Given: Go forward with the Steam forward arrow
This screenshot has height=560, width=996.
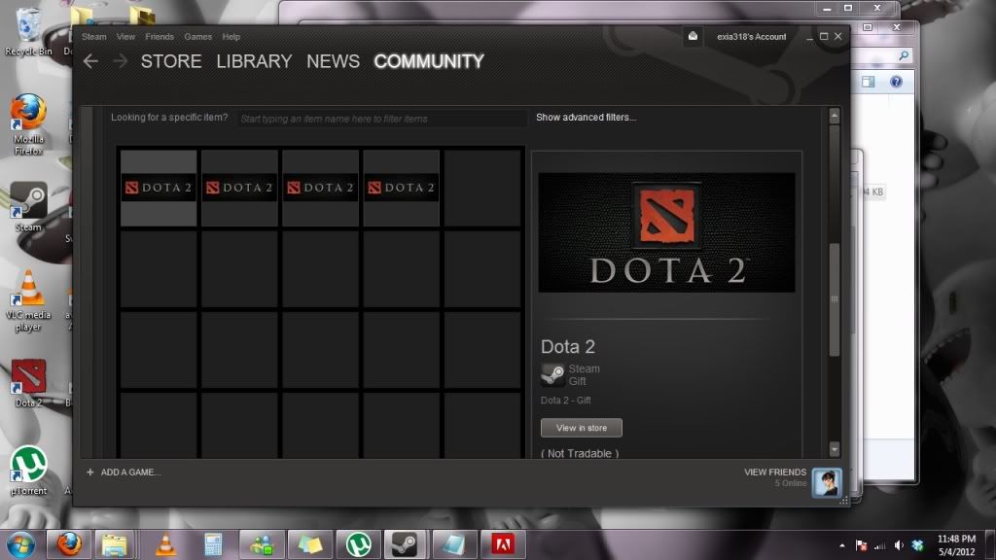Looking at the screenshot, I should (x=120, y=61).
